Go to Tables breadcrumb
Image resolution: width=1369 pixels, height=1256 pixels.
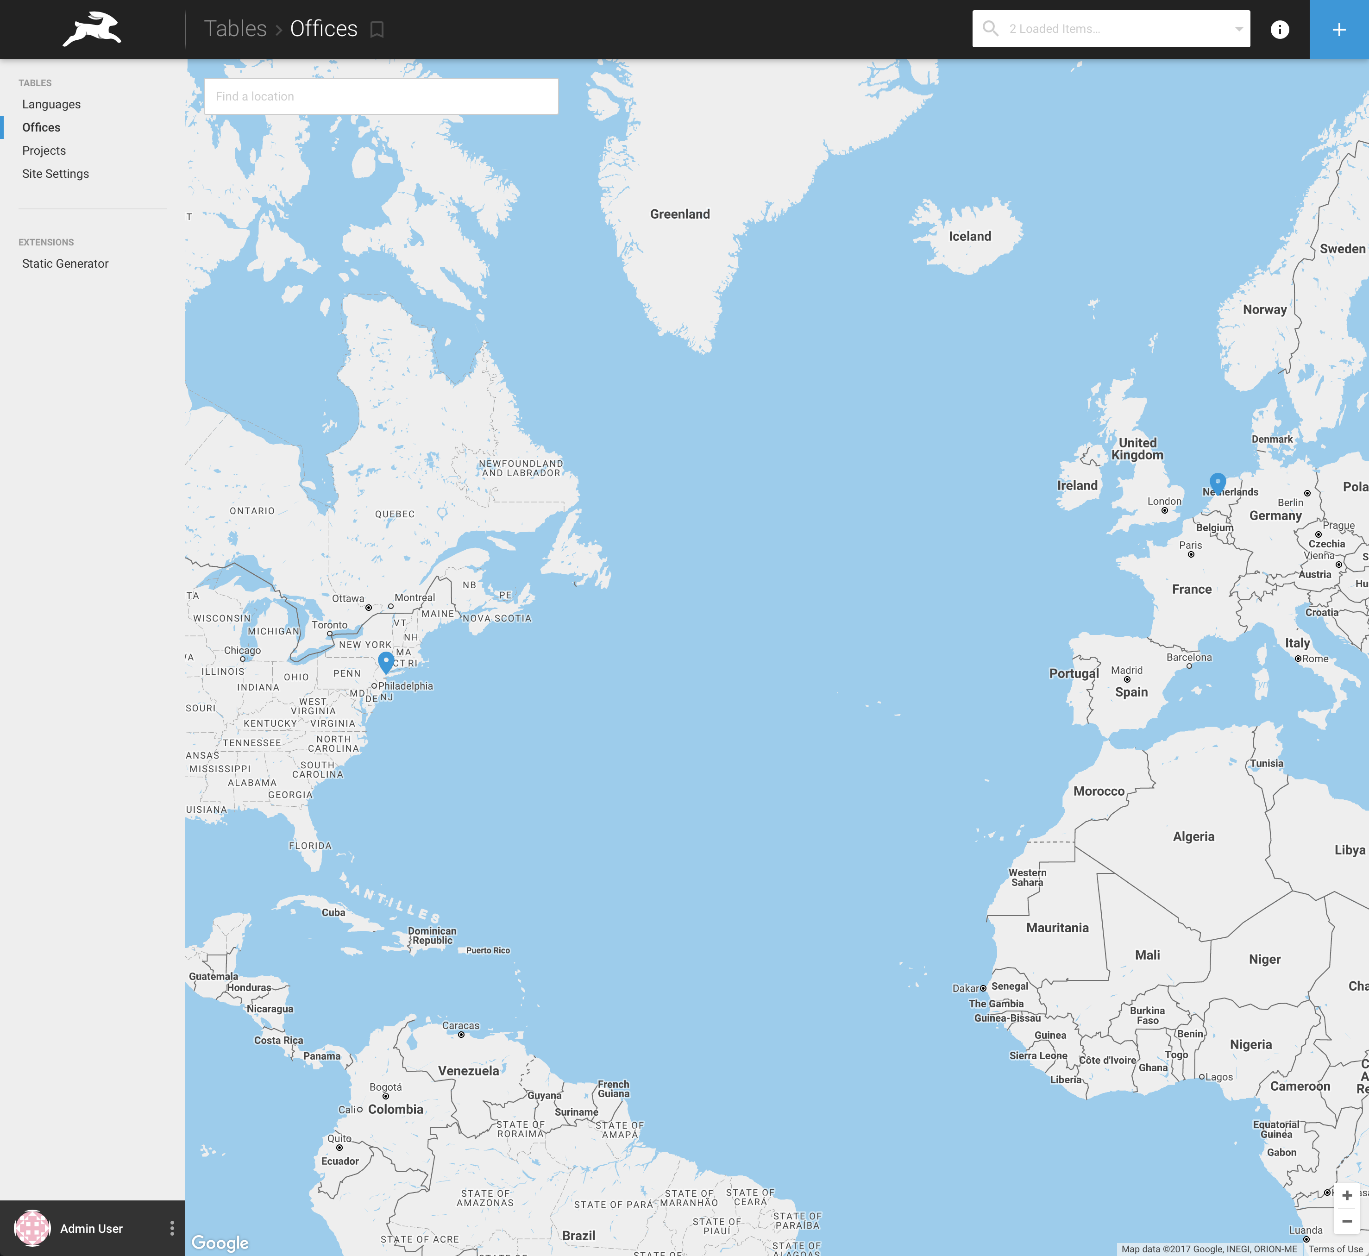click(x=235, y=29)
